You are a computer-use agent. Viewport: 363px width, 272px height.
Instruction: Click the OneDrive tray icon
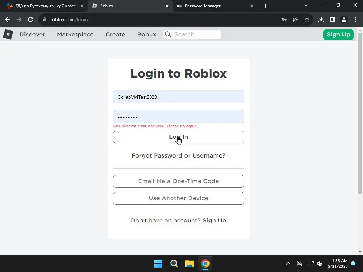coord(300,263)
